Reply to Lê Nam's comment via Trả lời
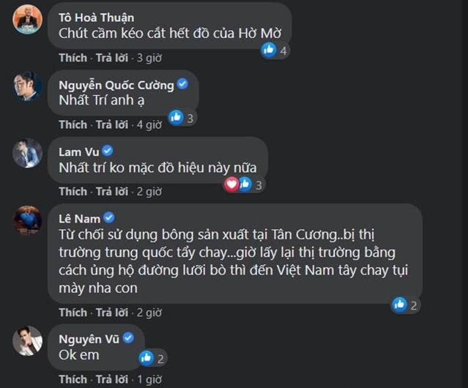468x388 pixels. [x=112, y=313]
